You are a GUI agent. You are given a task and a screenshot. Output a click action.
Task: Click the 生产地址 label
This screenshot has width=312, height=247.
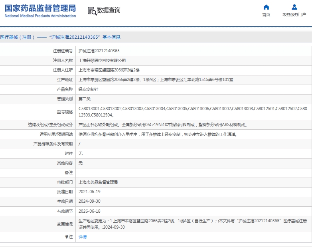(x=65, y=80)
